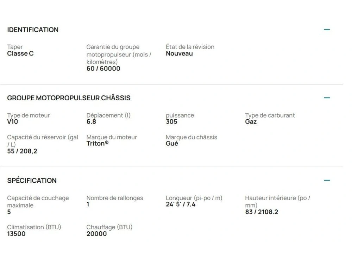
Task: Click the V10 engine type value
Action: coord(12,122)
